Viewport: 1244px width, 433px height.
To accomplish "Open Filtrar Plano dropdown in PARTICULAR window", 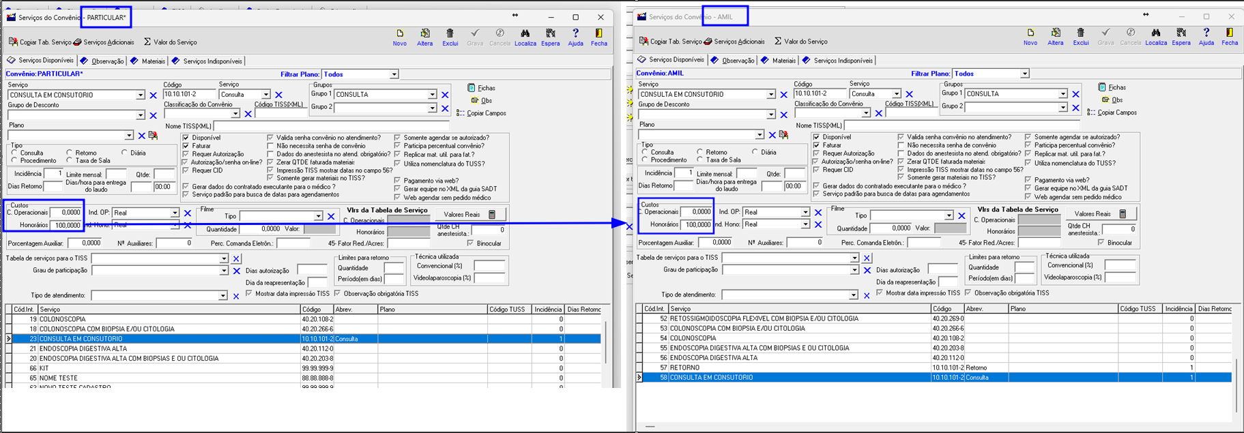I will 394,74.
